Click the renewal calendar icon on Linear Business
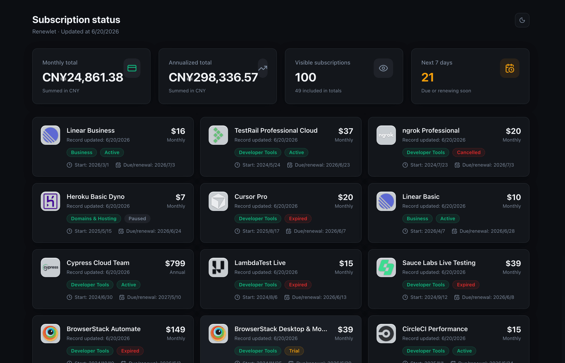Viewport: 565px width, 363px height. [x=118, y=165]
